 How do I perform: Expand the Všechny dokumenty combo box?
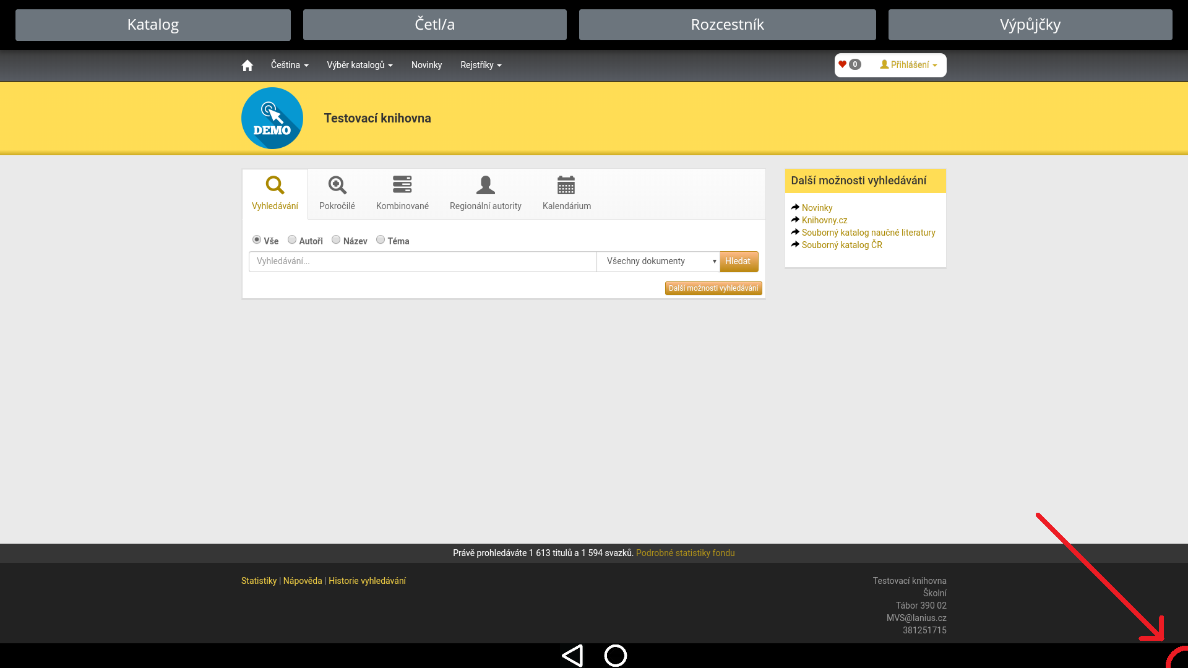coord(658,262)
